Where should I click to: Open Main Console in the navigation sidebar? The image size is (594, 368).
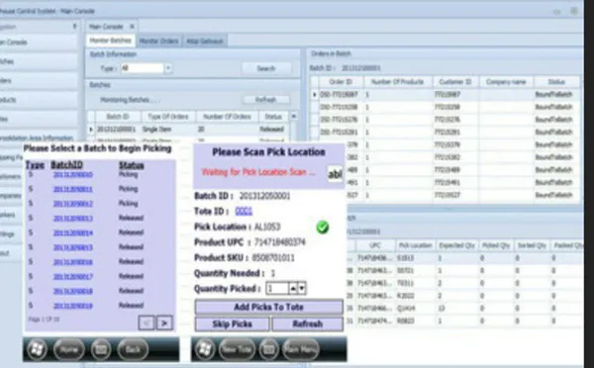pyautogui.click(x=38, y=42)
